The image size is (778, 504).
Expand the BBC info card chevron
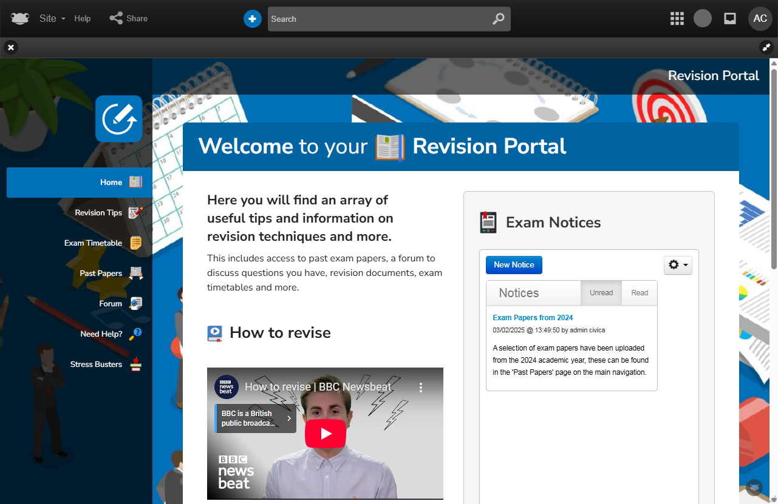pyautogui.click(x=289, y=418)
